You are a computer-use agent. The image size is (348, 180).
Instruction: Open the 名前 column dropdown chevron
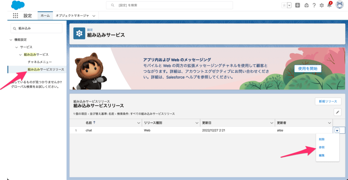pyautogui.click(x=139, y=123)
